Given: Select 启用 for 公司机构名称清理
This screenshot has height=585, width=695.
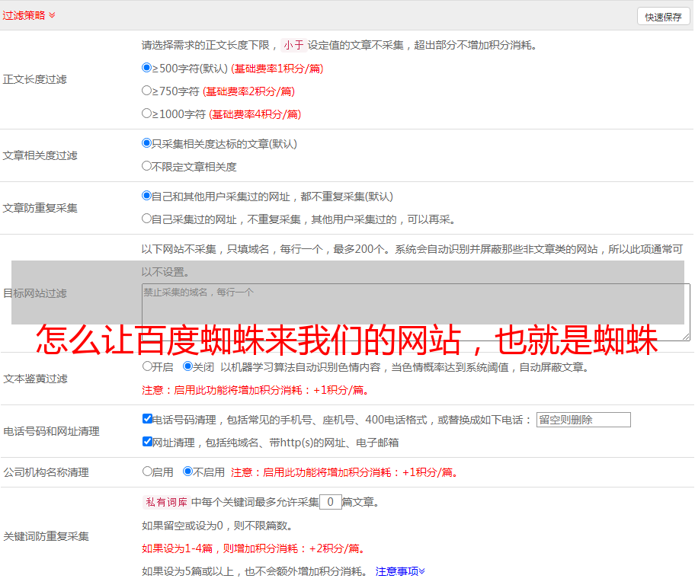Looking at the screenshot, I should (147, 472).
